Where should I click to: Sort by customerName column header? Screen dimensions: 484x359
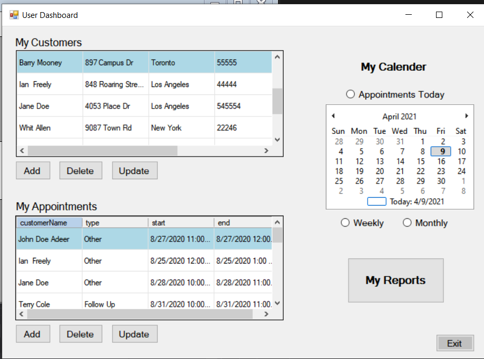point(50,222)
